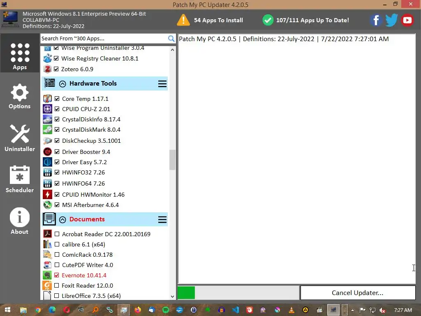This screenshot has width=421, height=316.
Task: Uncheck CrystalDiskInfo 8.17.4 checkbox
Action: [57, 119]
